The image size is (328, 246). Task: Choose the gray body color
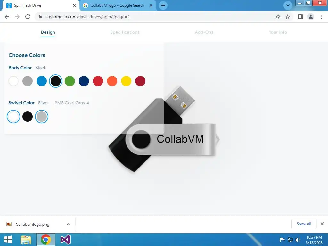pyautogui.click(x=28, y=81)
